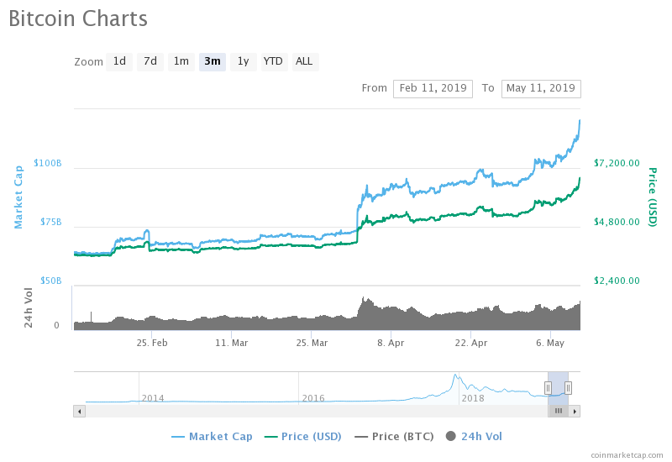Click the 2014 label in navigator
Screen dimensions: 672x462
[153, 398]
